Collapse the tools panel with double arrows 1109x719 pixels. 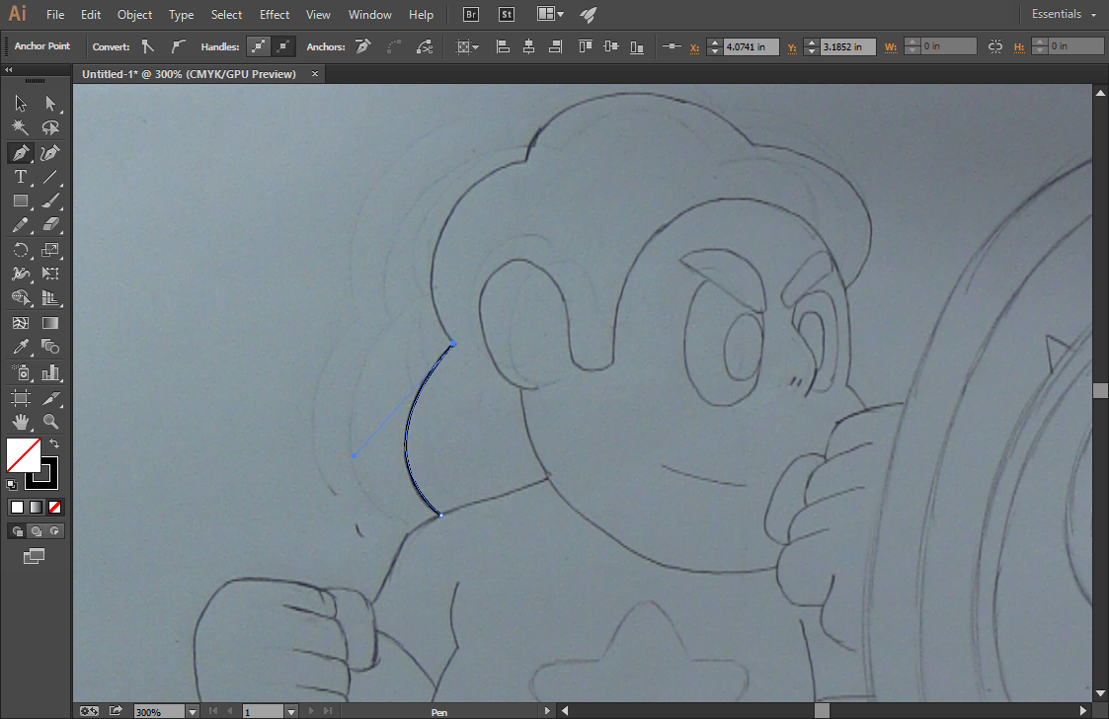click(x=9, y=69)
